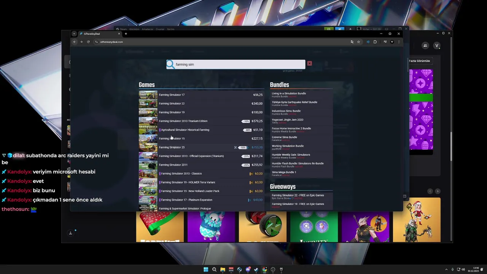
Task: Open Görünüm menu in the Steam window
Action: coord(134,29)
